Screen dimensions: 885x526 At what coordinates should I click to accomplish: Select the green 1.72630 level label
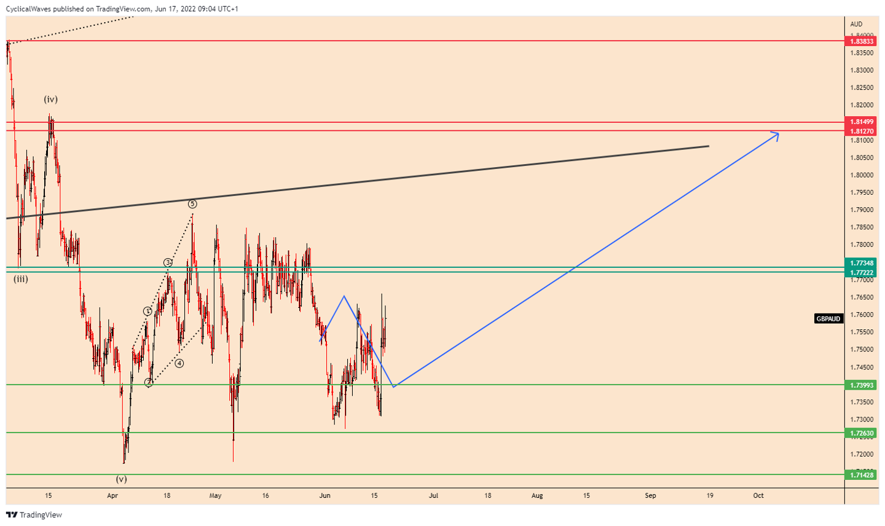(x=861, y=433)
